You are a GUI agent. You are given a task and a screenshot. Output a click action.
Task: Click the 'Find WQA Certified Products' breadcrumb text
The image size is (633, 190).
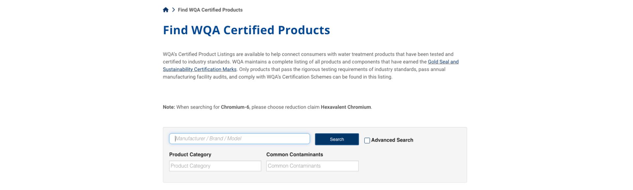click(x=210, y=10)
